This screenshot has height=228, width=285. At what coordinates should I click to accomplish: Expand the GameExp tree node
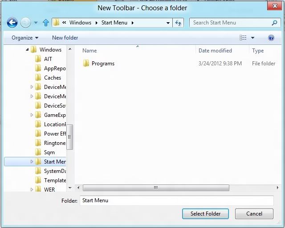click(x=32, y=115)
